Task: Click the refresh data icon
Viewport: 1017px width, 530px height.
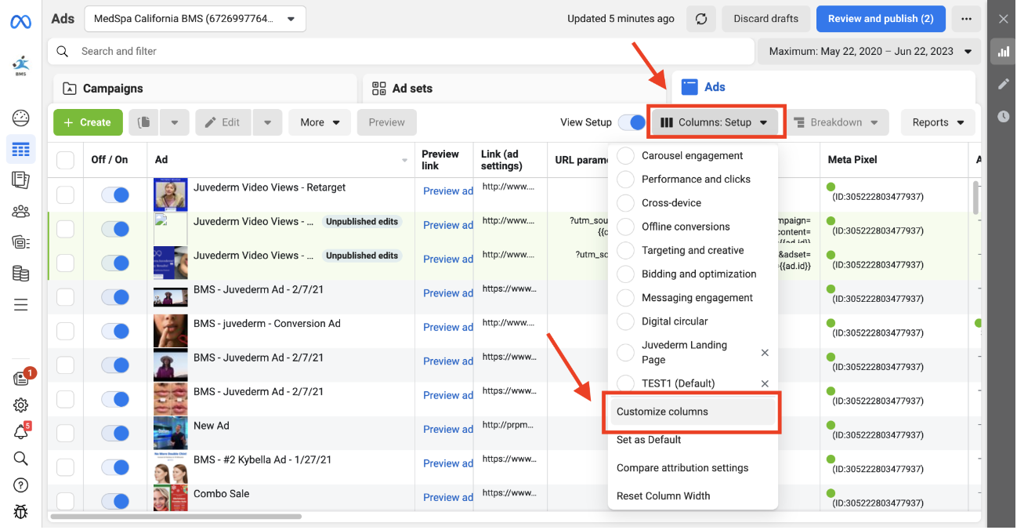Action: coord(701,19)
